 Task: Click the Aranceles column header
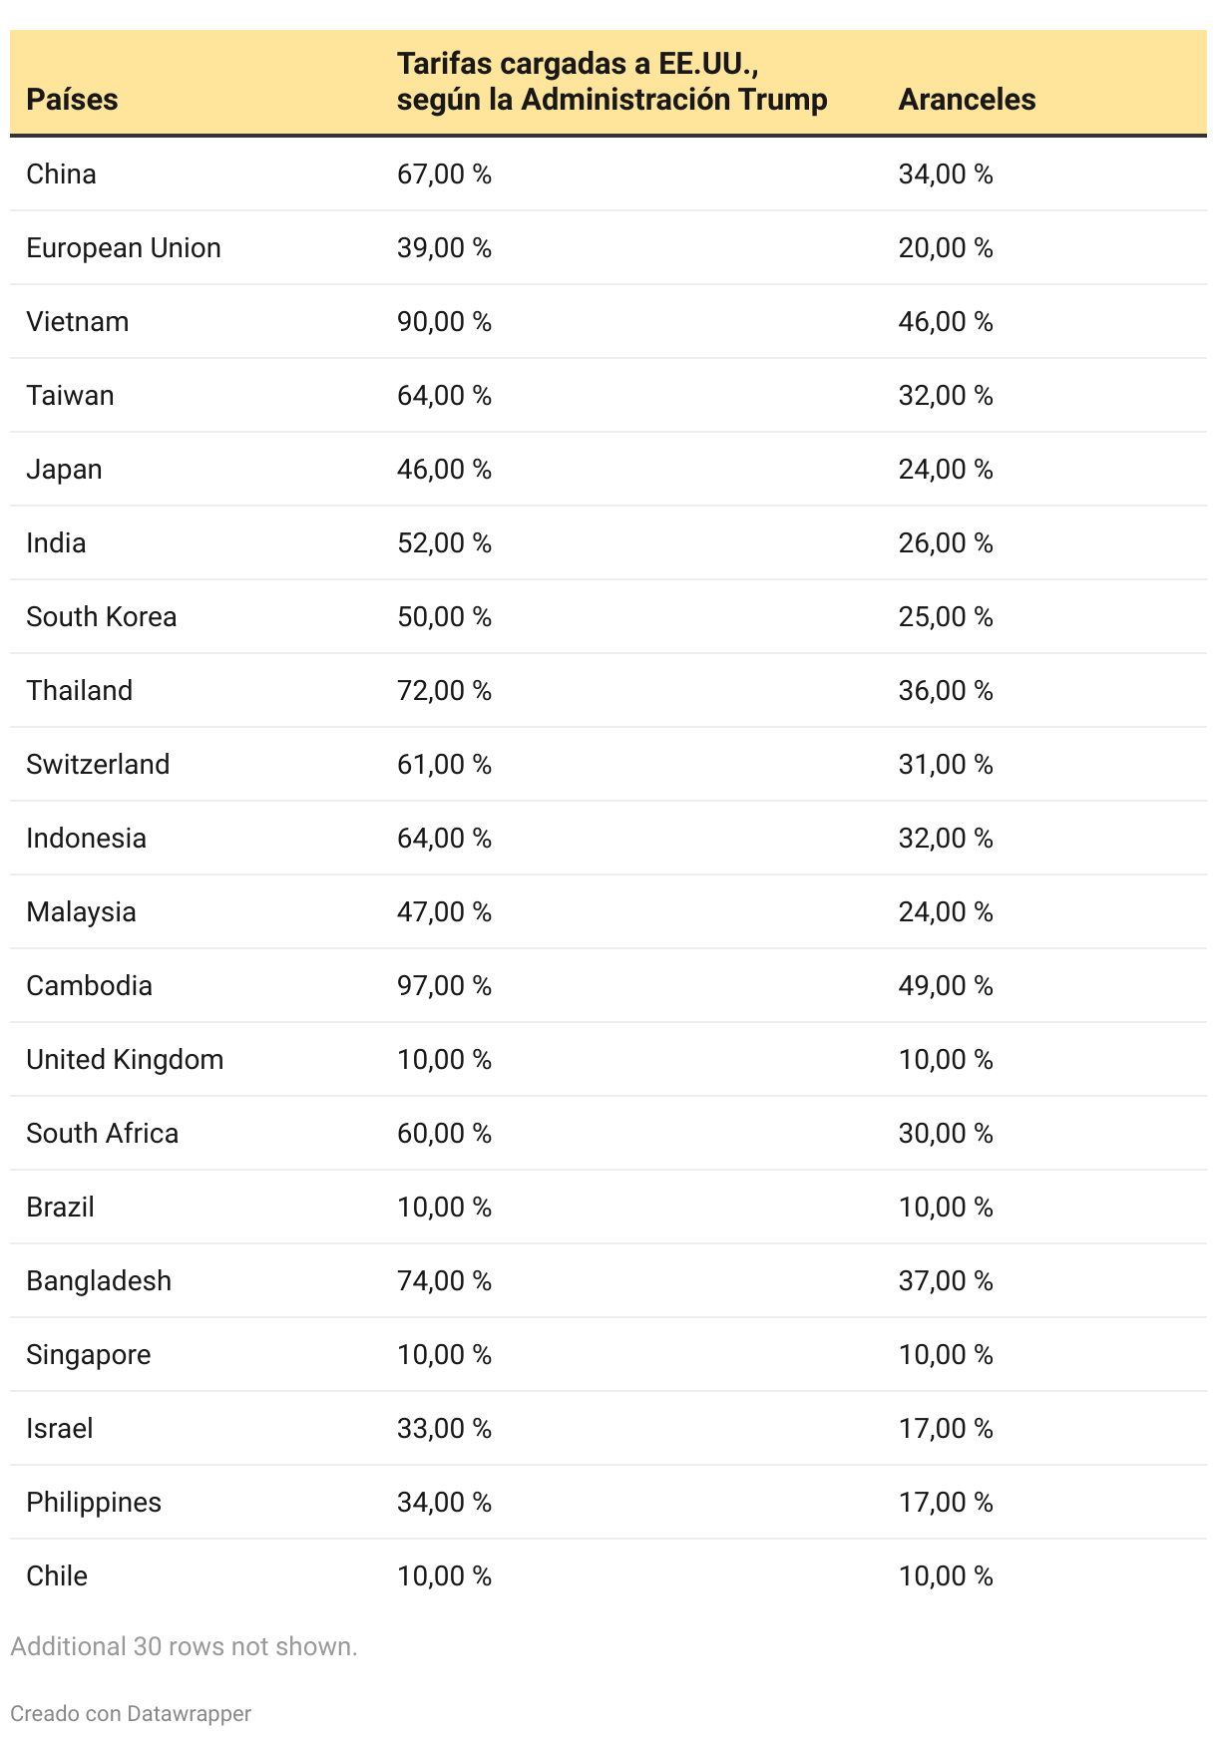(x=967, y=100)
